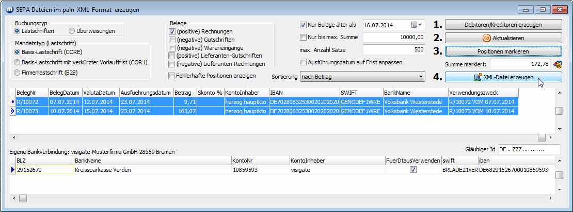Open the Sortierung dropdown

point(361,77)
